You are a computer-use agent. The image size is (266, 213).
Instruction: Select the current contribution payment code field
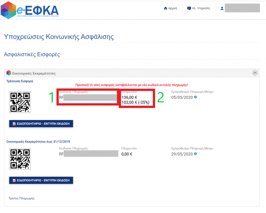pyautogui.click(x=88, y=97)
